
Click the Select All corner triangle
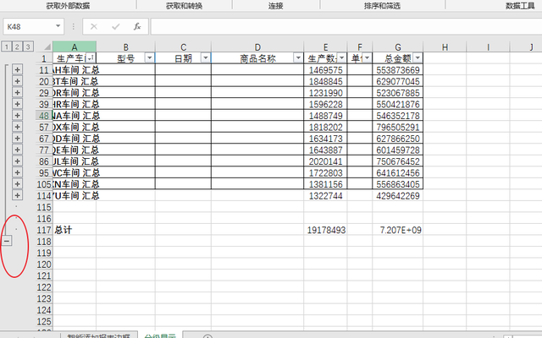click(47, 46)
